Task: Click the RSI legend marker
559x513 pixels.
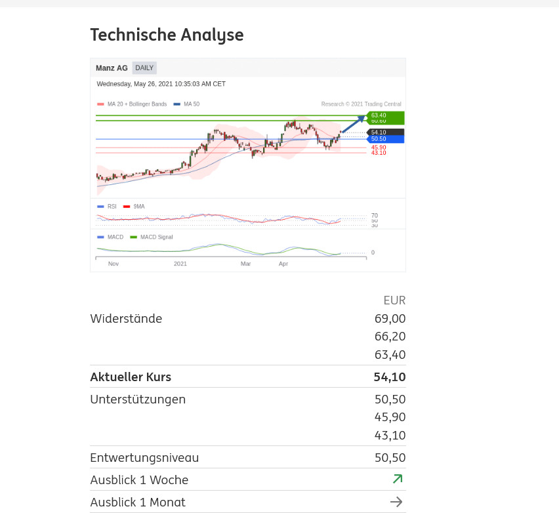Action: 100,207
